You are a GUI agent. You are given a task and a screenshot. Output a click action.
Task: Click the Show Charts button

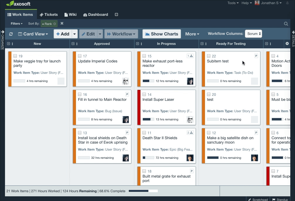pos(162,34)
